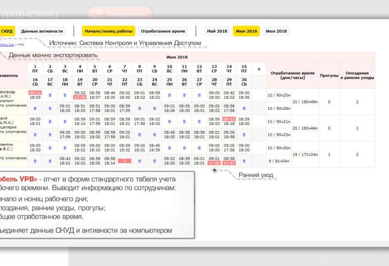Select the 08:42 / 18:02 time cell
Screen dimensions: 389x266
coord(229,95)
